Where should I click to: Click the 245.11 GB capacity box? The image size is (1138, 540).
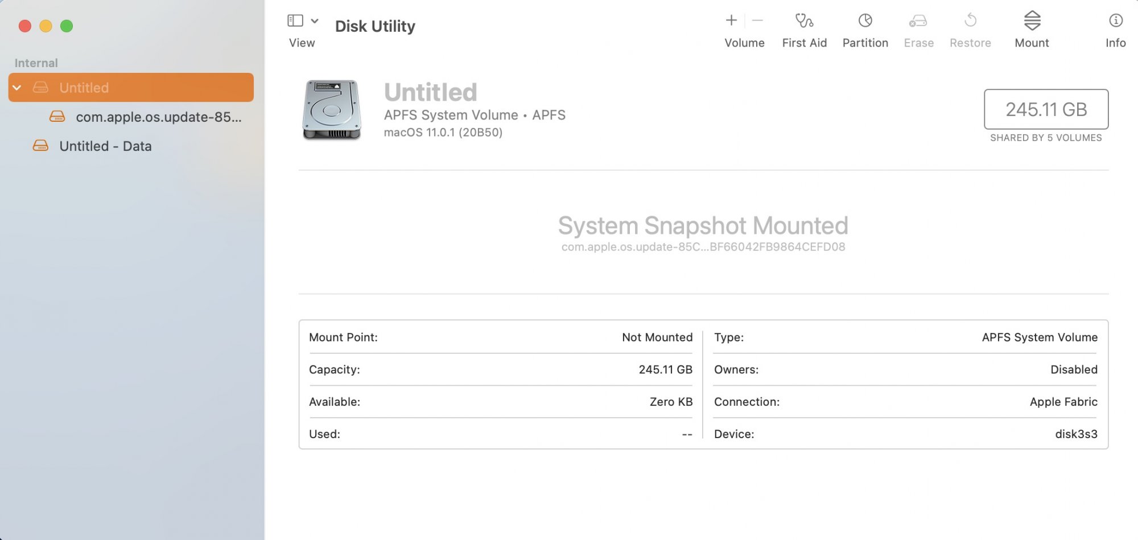tap(1046, 109)
